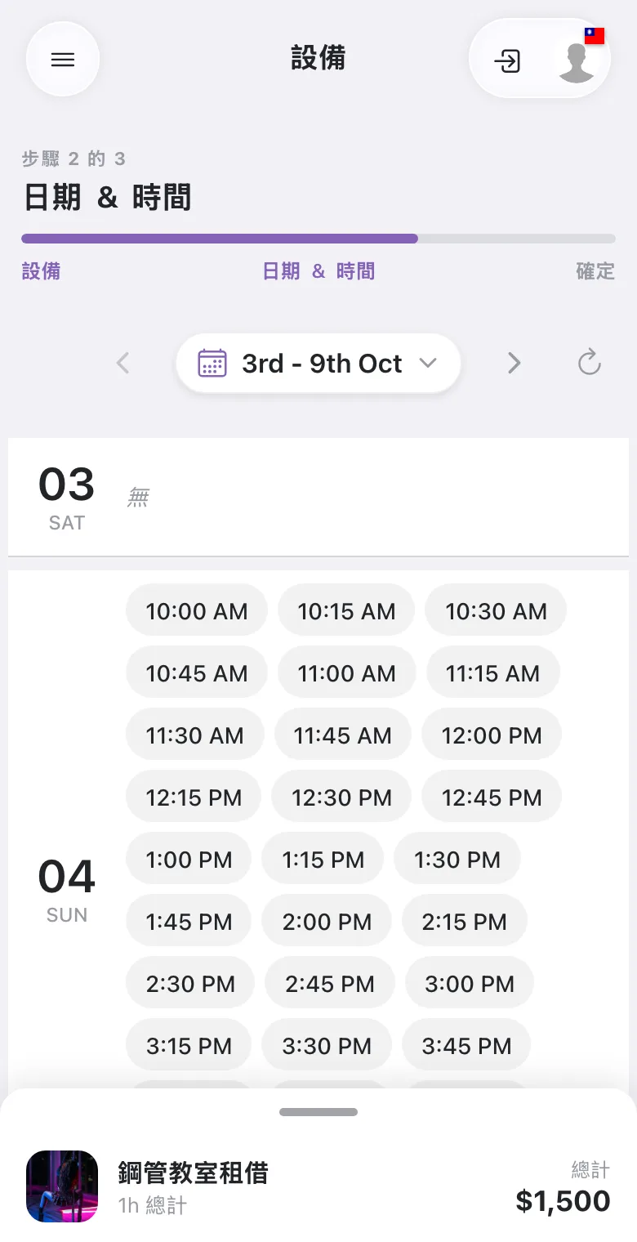Click the chevron next to 9th Oct

point(428,363)
